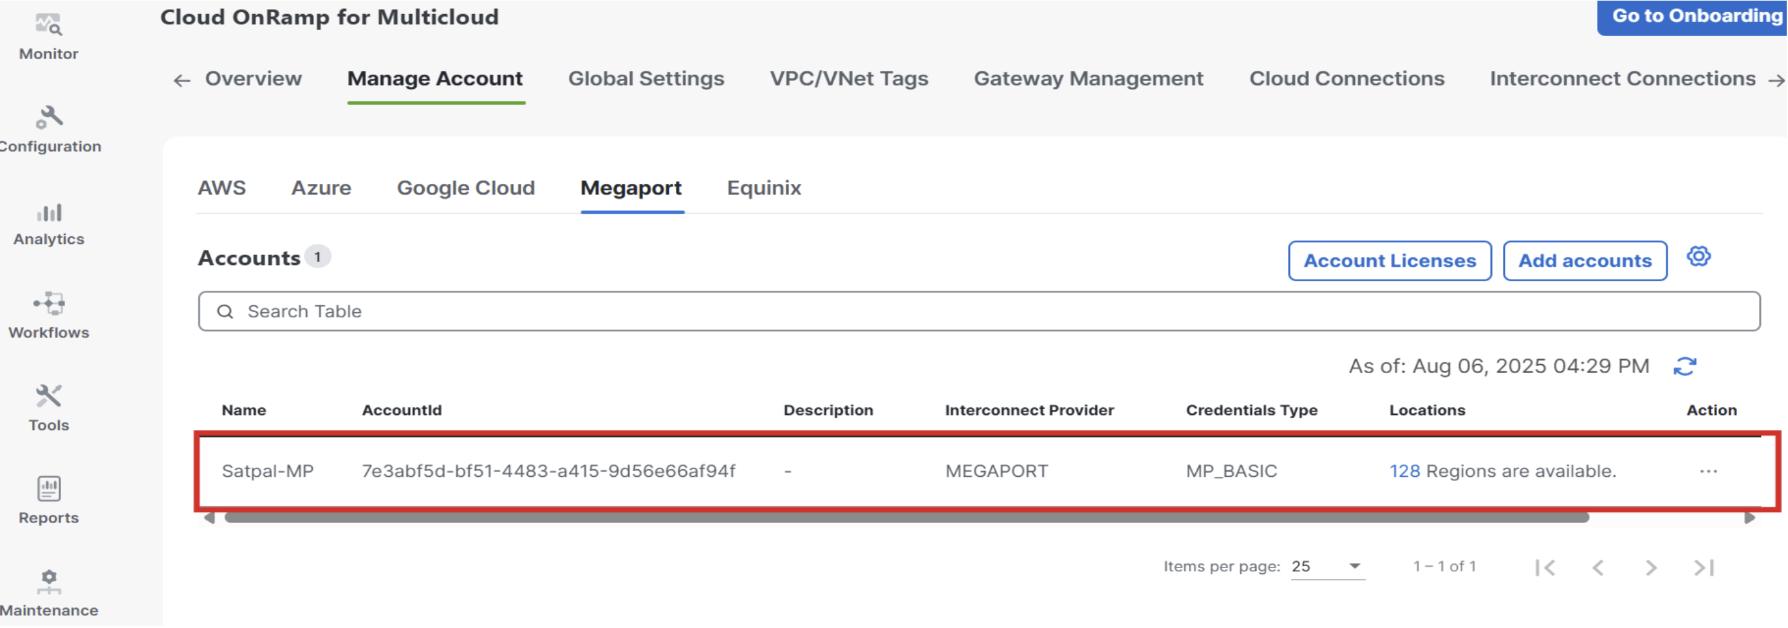Switch to the Overview tab
The width and height of the screenshot is (1788, 628).
coord(254,79)
